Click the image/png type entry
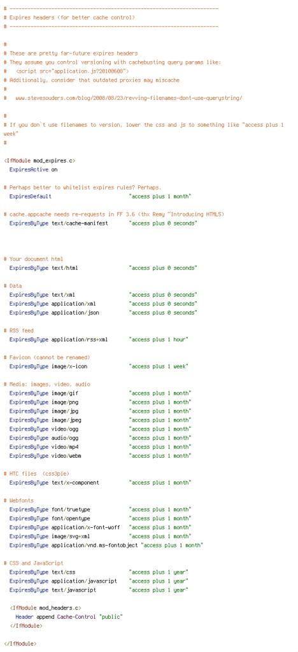 [x=66, y=402]
